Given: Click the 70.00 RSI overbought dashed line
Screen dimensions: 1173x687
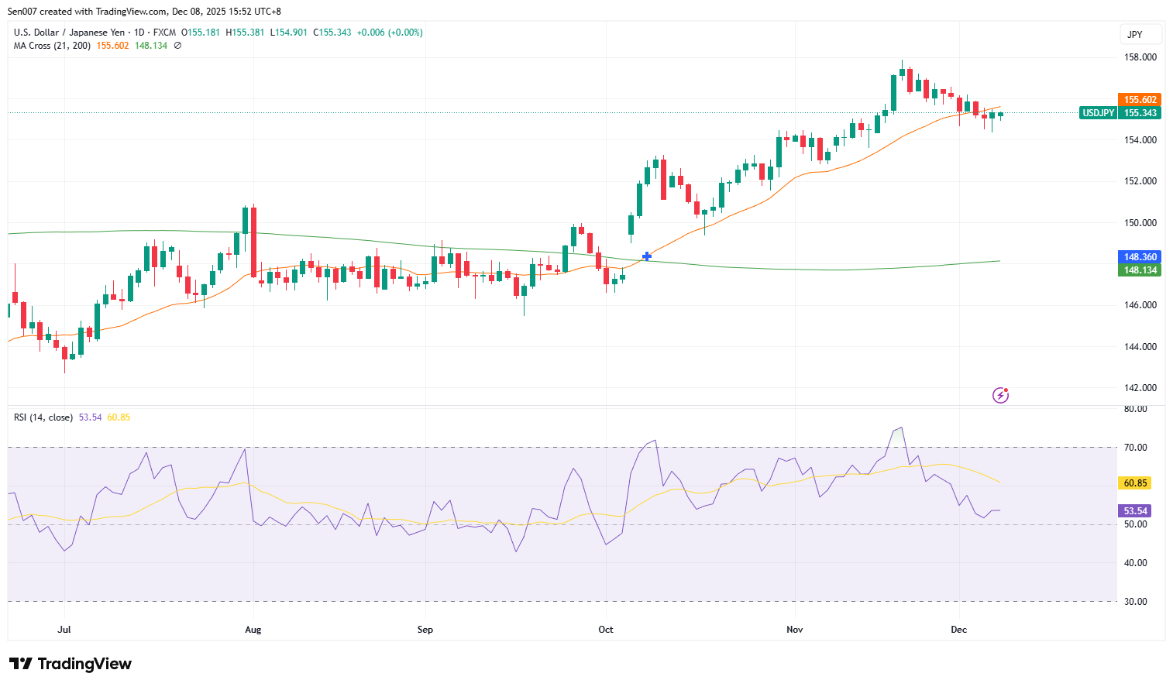Looking at the screenshot, I should point(542,447).
